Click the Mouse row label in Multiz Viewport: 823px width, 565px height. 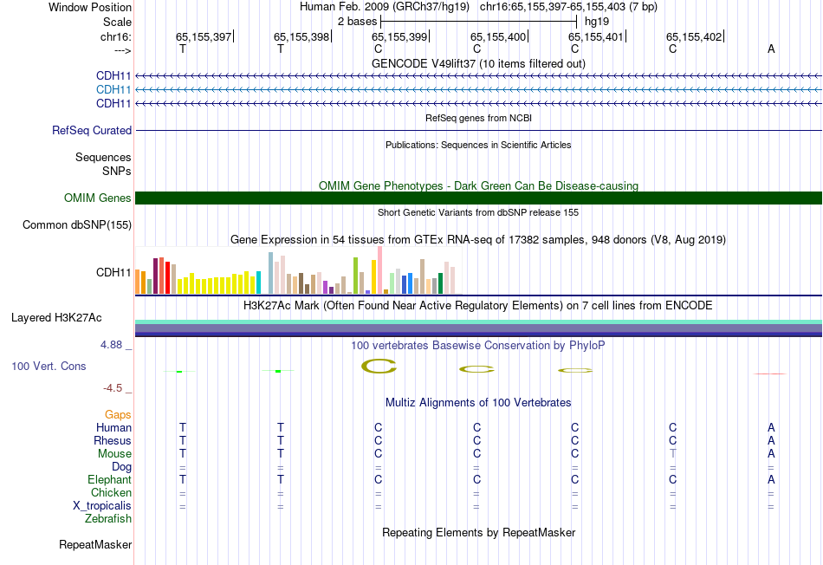click(x=114, y=454)
